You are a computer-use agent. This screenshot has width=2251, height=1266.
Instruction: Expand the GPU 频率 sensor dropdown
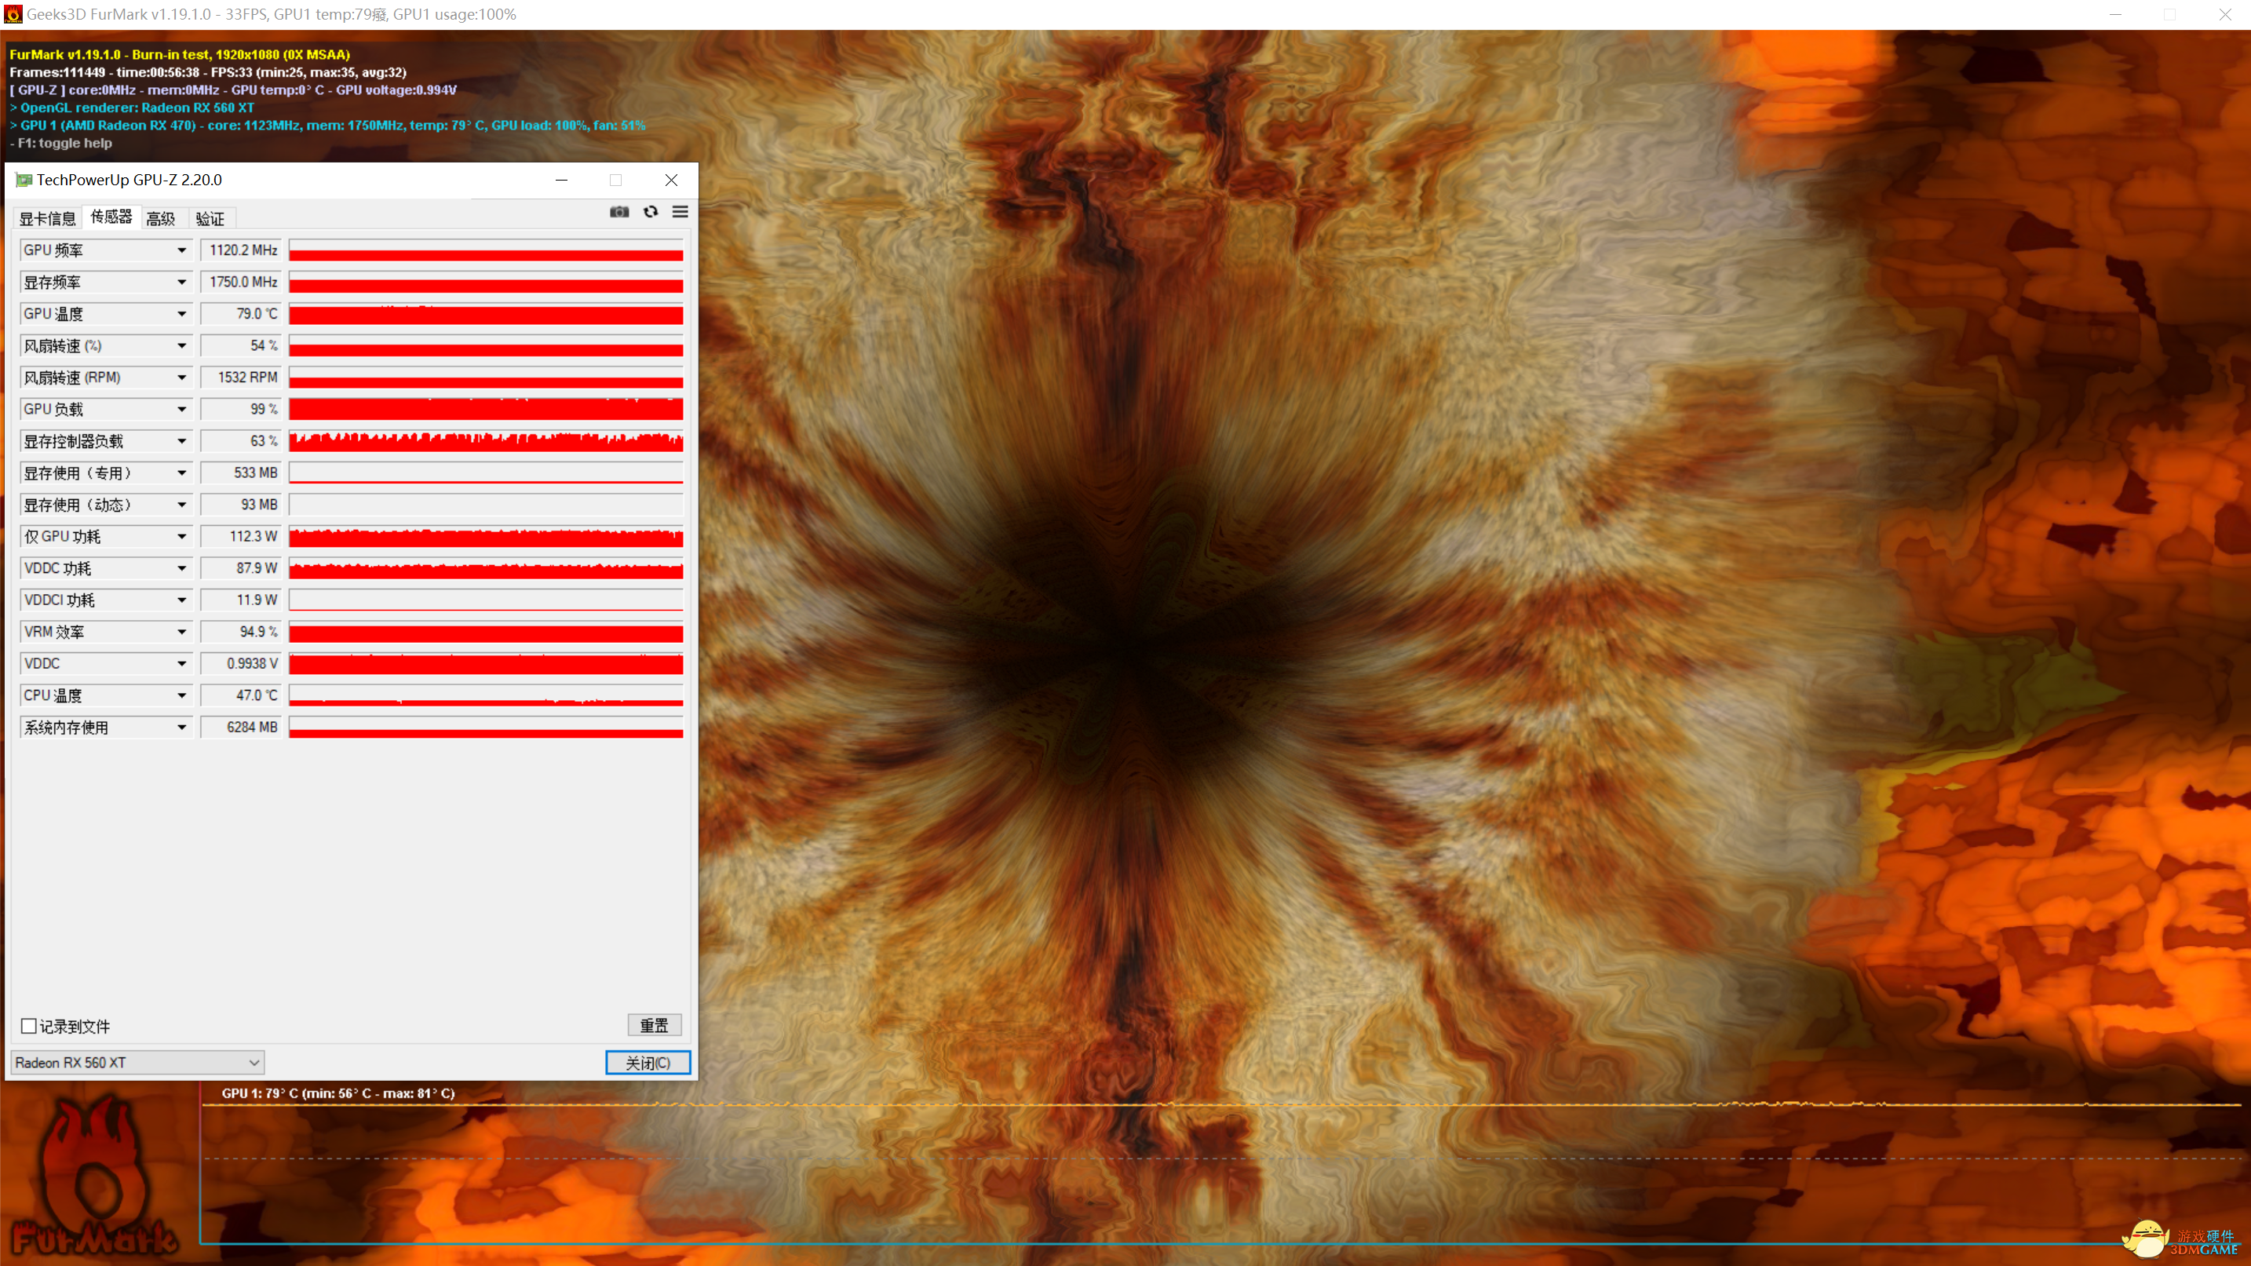coord(181,250)
